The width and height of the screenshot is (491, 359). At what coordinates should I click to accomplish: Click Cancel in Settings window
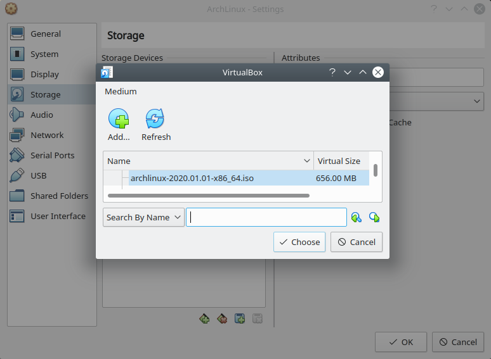tap(458, 342)
